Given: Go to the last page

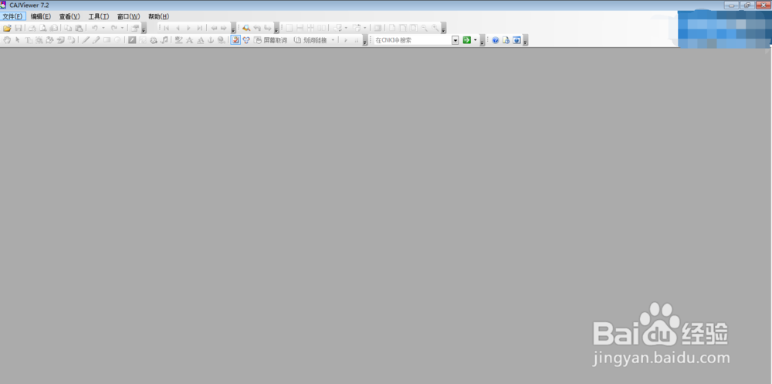Looking at the screenshot, I should tap(199, 28).
